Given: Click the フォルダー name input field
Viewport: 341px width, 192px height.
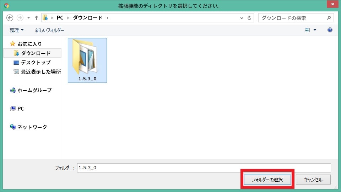Looking at the screenshot, I should tap(204, 168).
